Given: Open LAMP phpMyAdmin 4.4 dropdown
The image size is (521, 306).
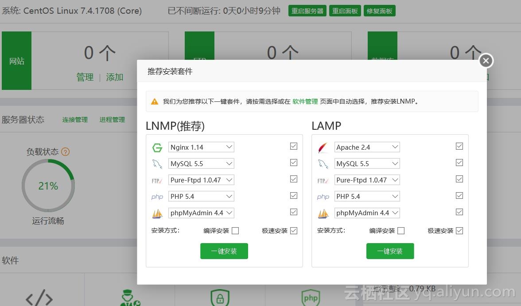Looking at the screenshot, I should pos(367,213).
